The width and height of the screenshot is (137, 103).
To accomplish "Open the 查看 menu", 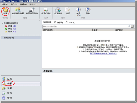I will [x=23, y=4].
